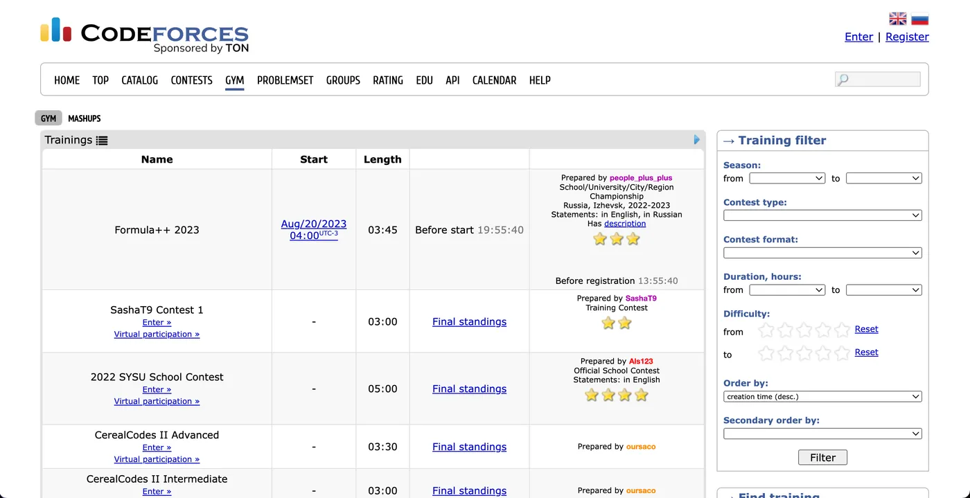Open the Season 'from' dropdown
970x498 pixels.
click(787, 179)
